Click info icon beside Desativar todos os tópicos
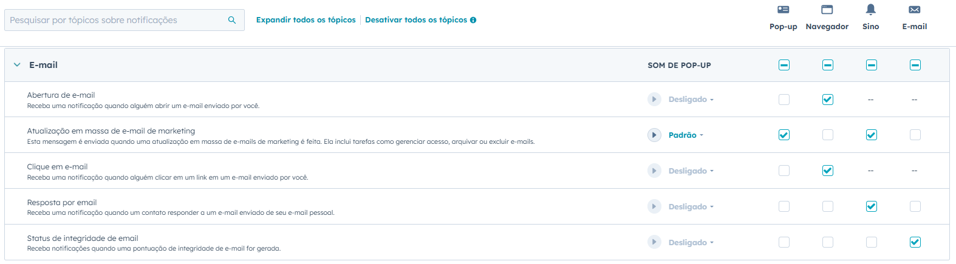956x264 pixels. [473, 20]
